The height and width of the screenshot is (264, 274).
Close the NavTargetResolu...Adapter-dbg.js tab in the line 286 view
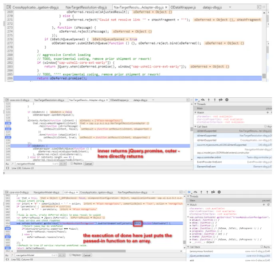coord(166,7)
